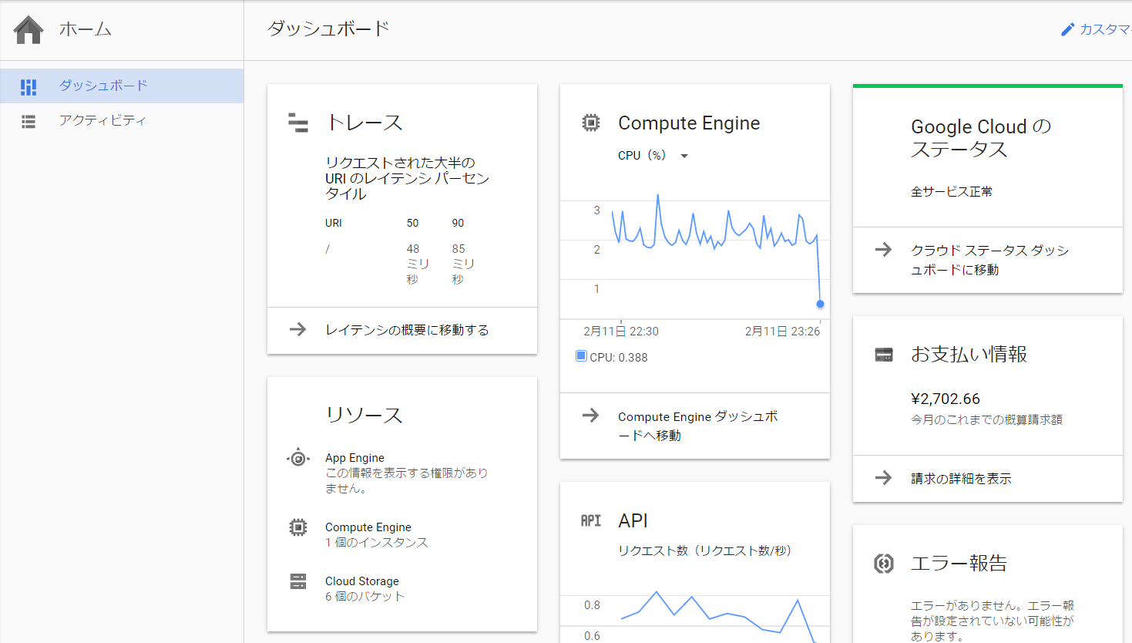This screenshot has width=1132, height=643.
Task: Click the arrow beside the Compute Engine dashboard link
Action: (x=590, y=416)
